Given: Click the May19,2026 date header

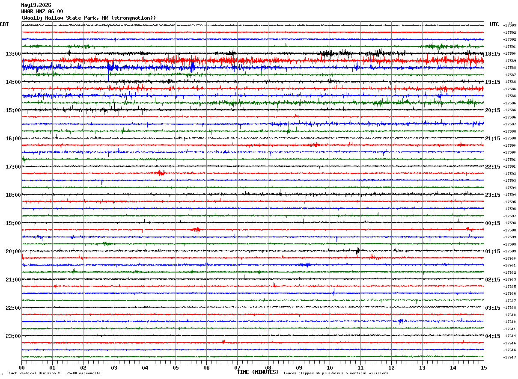Looking at the screenshot, I should click(x=36, y=5).
